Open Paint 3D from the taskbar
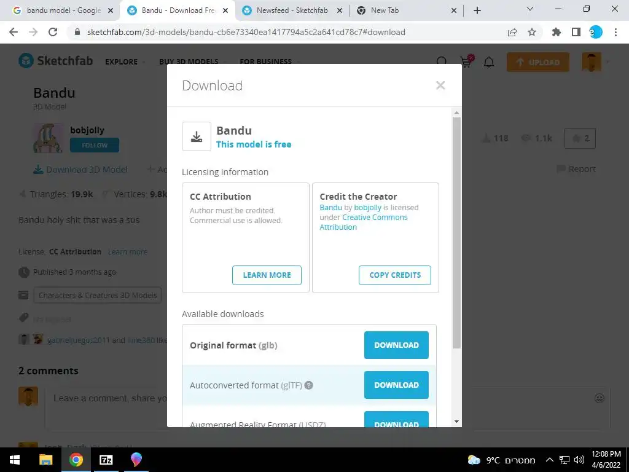629x472 pixels. click(136, 460)
